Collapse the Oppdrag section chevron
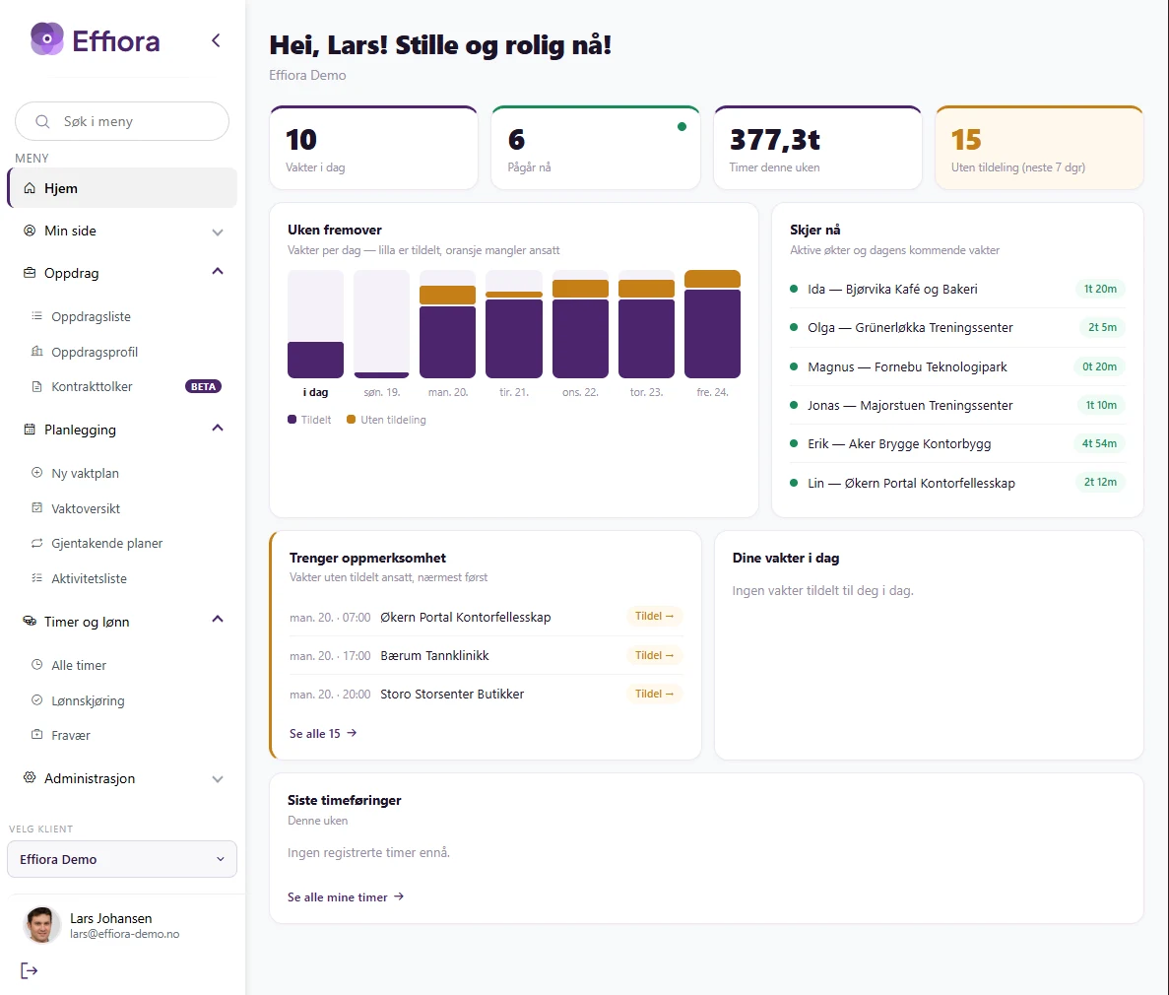This screenshot has height=995, width=1169. [217, 272]
